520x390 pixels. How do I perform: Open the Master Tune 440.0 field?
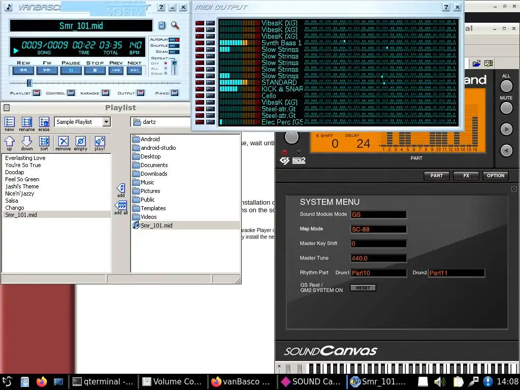click(x=378, y=258)
